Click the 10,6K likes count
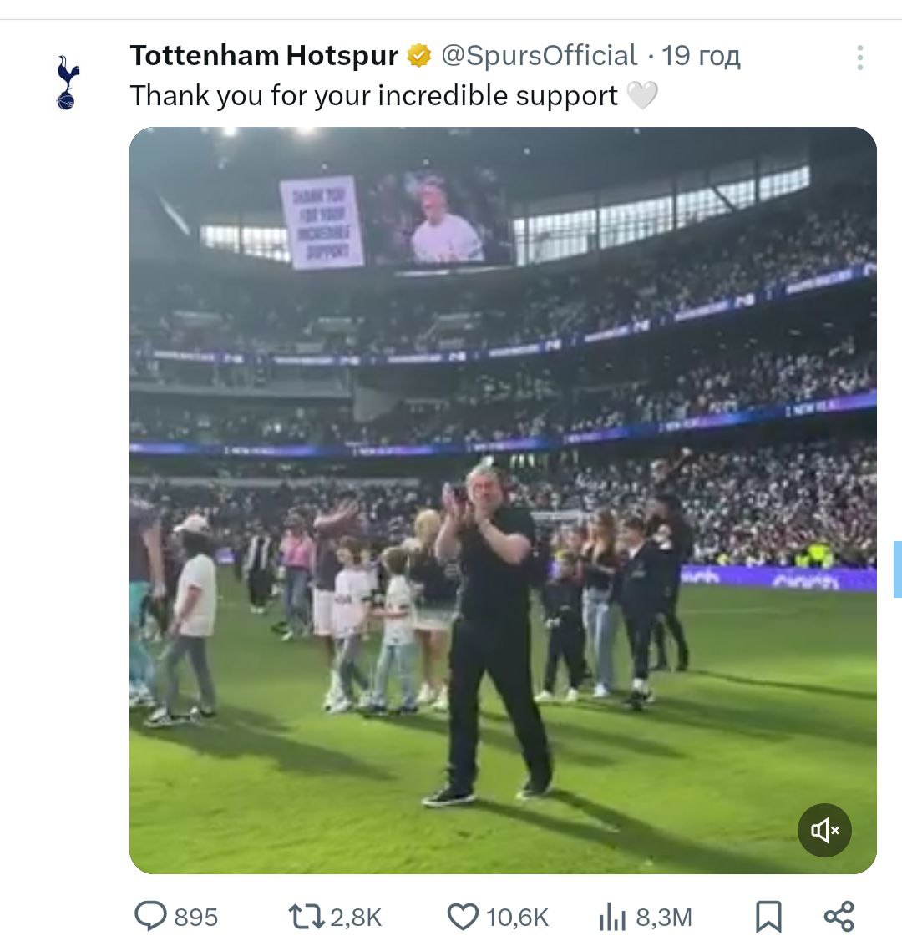Image resolution: width=902 pixels, height=946 pixels. click(x=517, y=918)
